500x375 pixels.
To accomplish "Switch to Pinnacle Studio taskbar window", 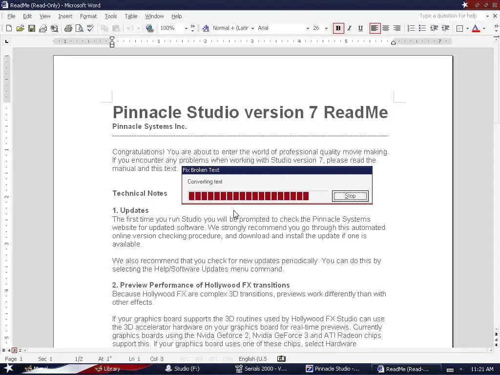I will pyautogui.click(x=333, y=369).
